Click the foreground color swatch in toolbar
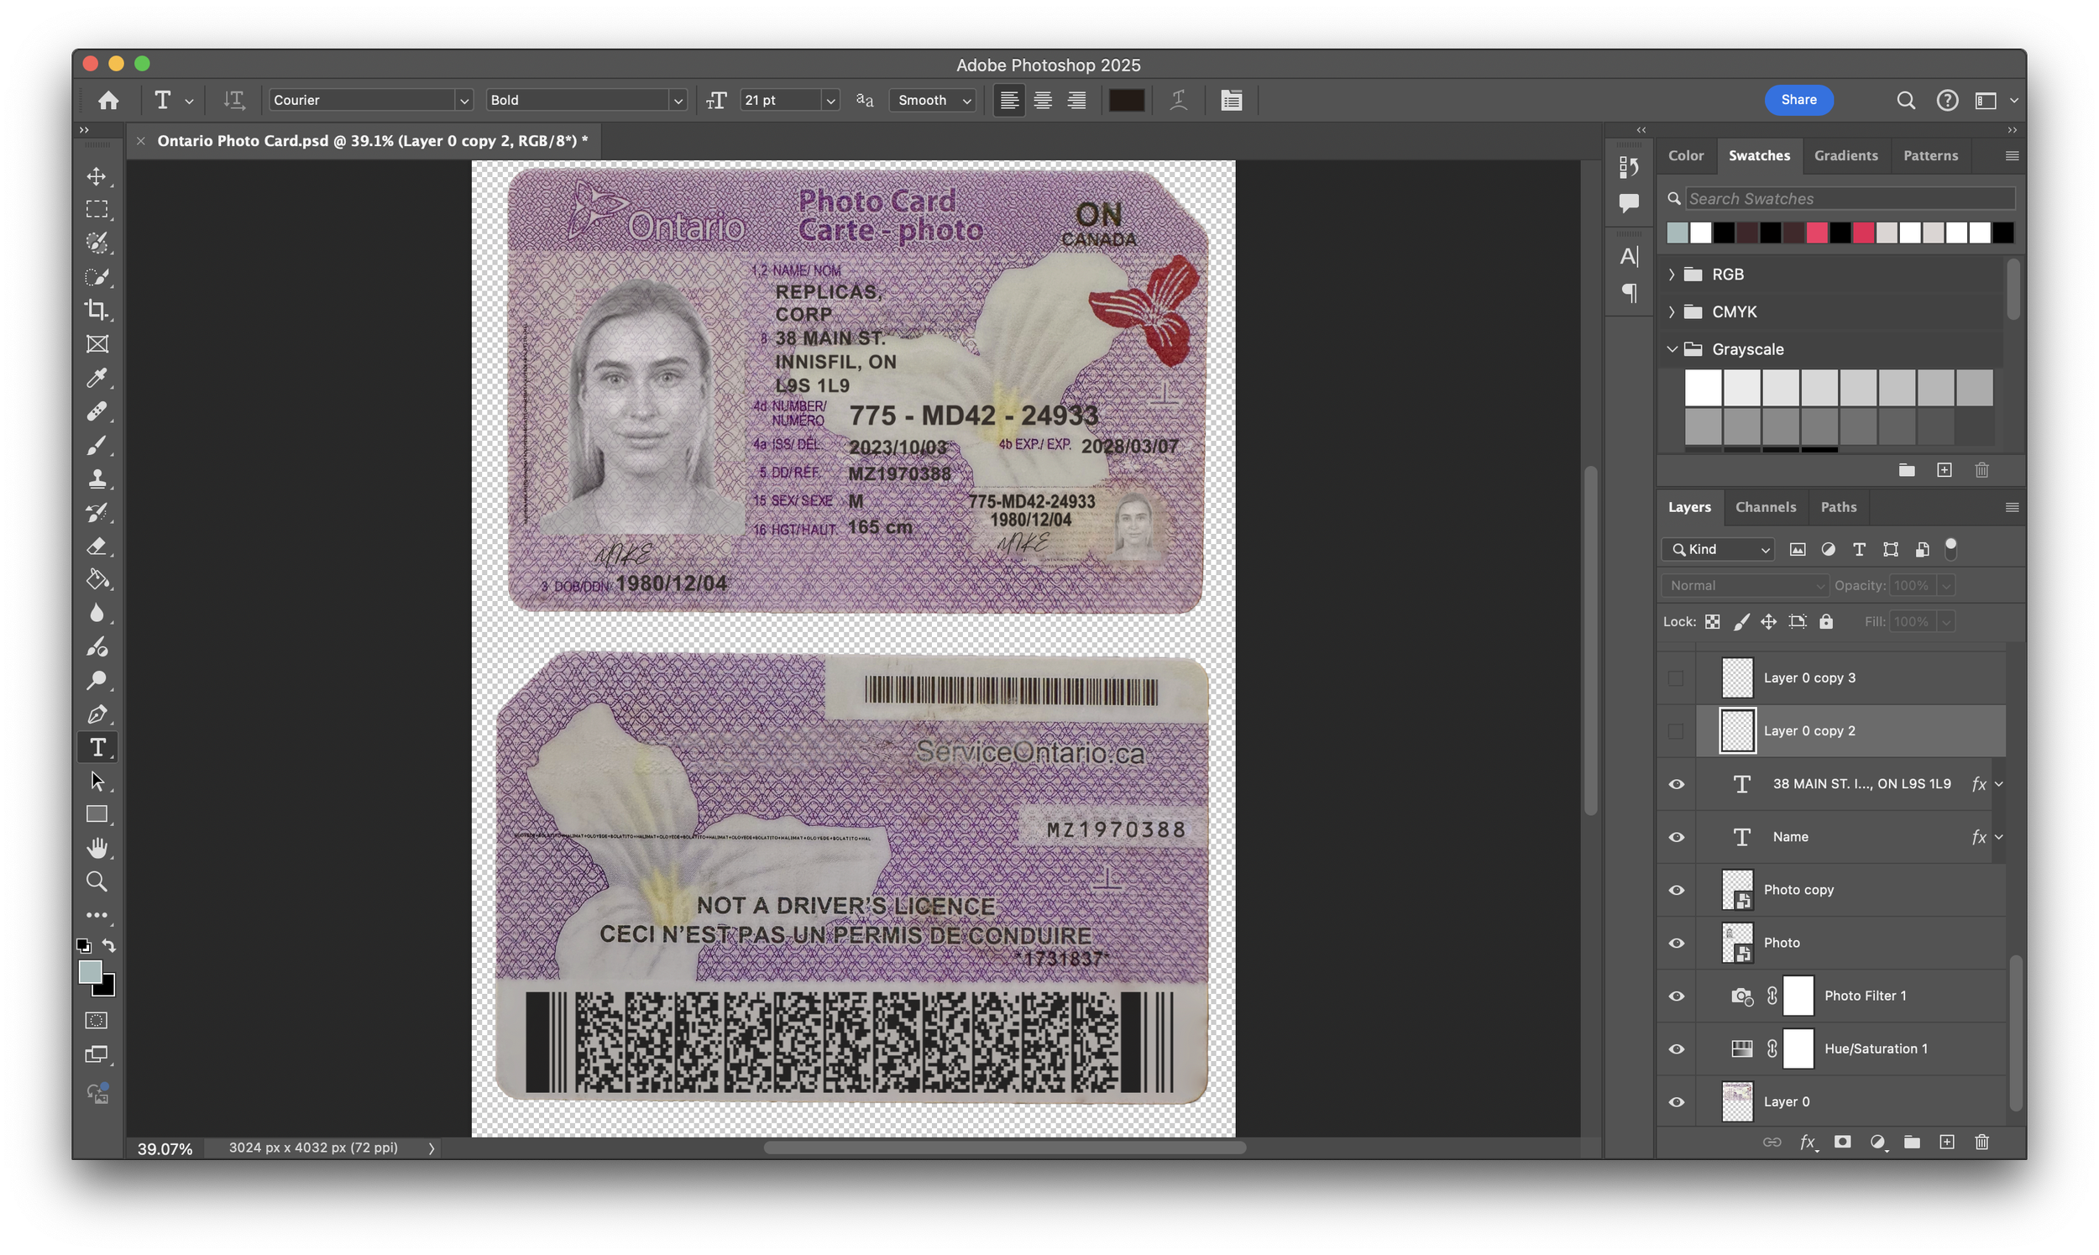The image size is (2099, 1255). coord(90,972)
